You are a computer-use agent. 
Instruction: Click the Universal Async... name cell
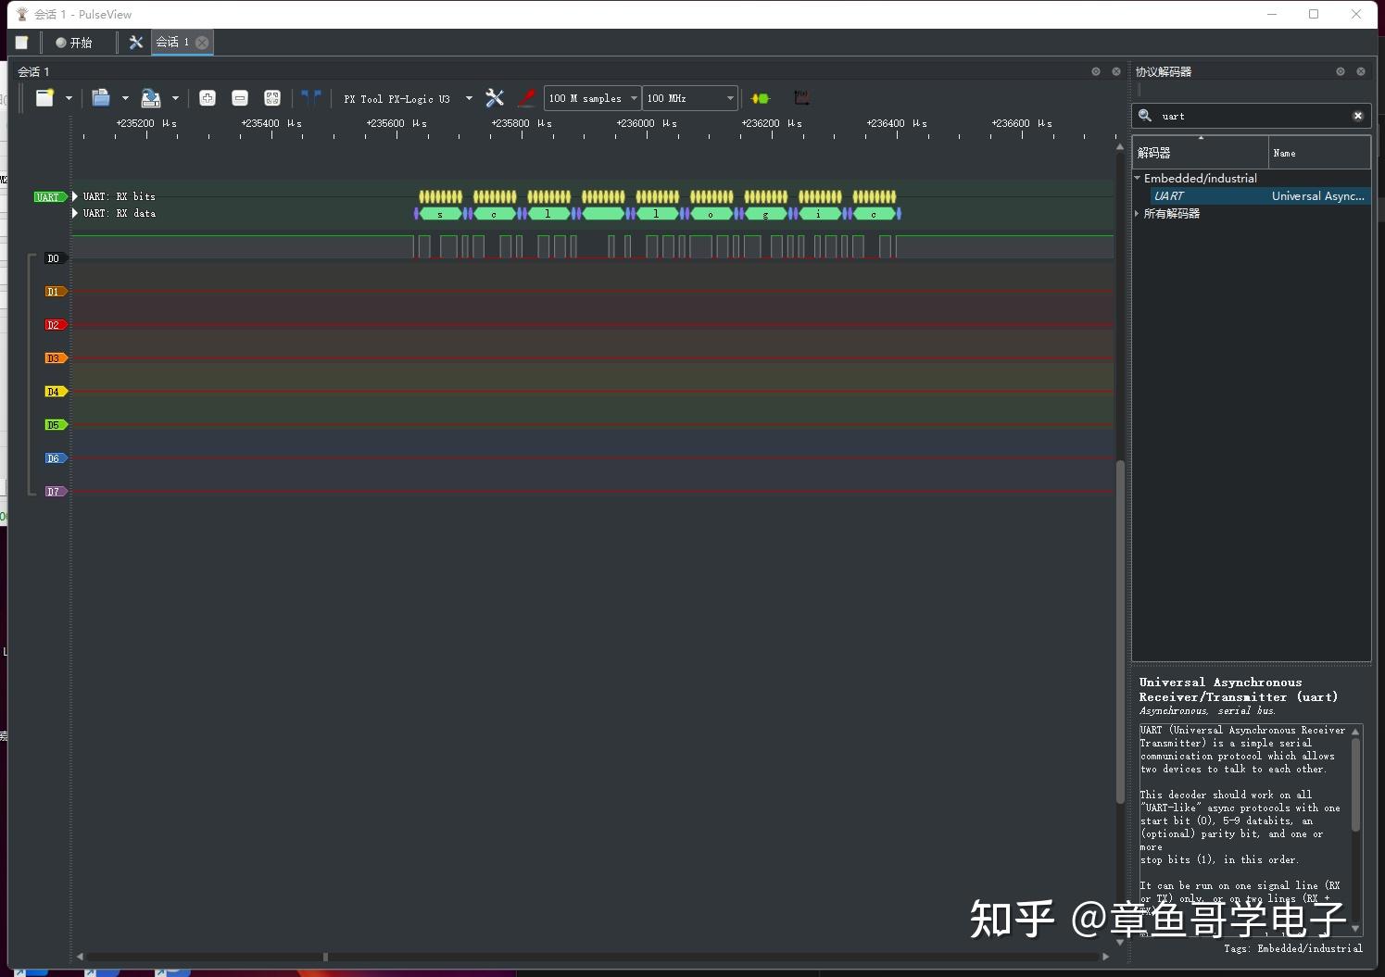pos(1317,196)
